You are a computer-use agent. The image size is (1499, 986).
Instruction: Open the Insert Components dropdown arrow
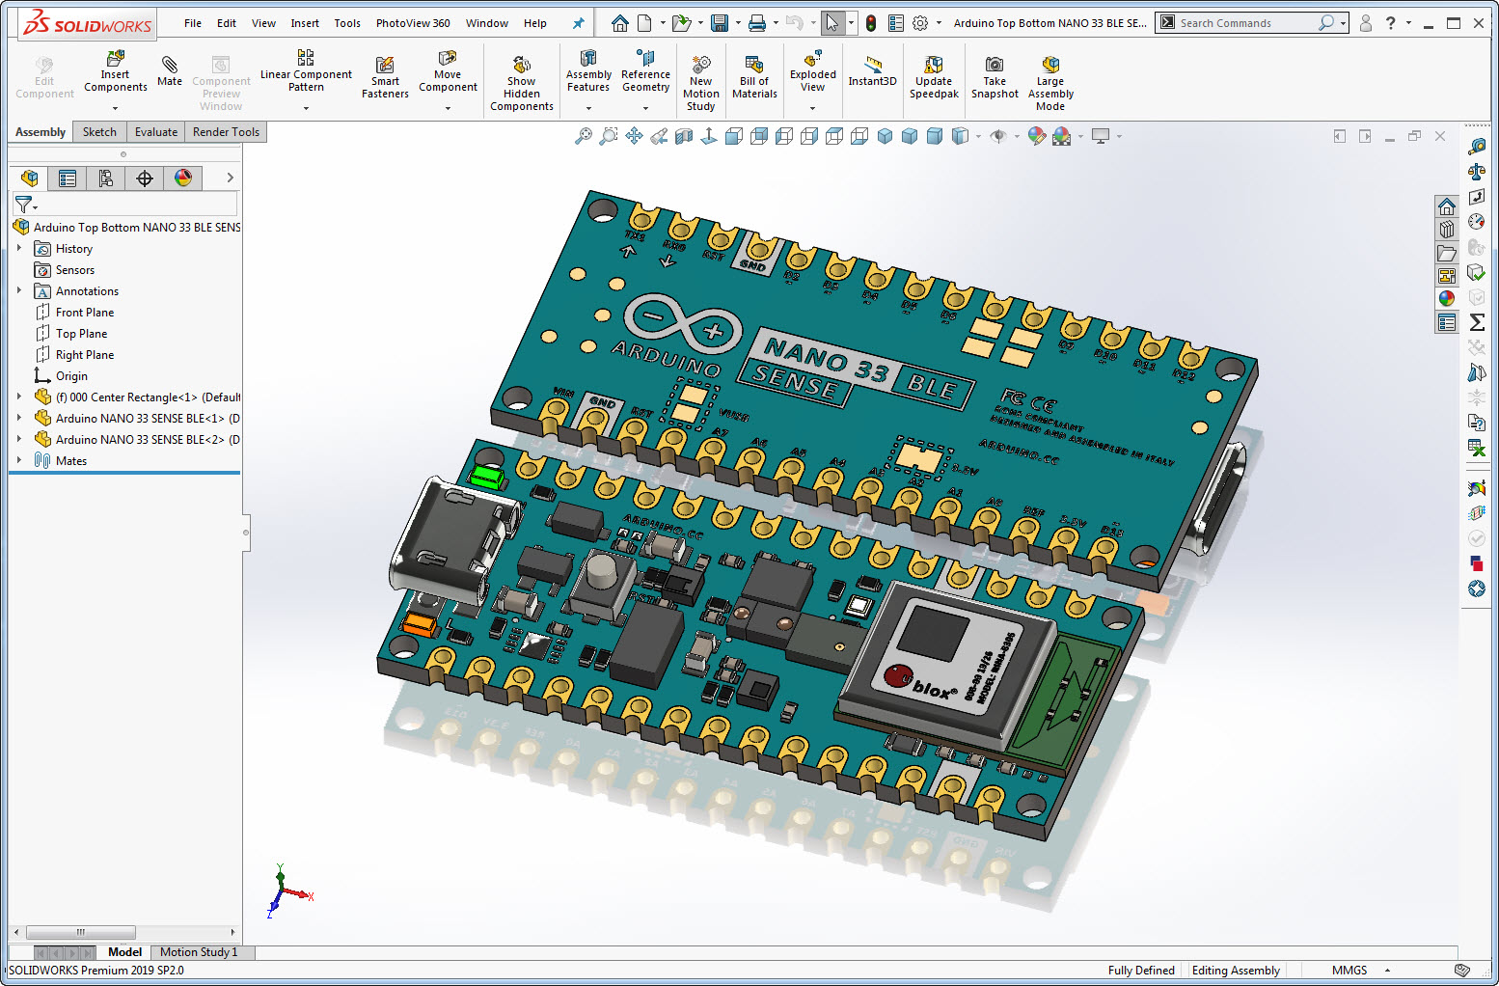(x=115, y=108)
